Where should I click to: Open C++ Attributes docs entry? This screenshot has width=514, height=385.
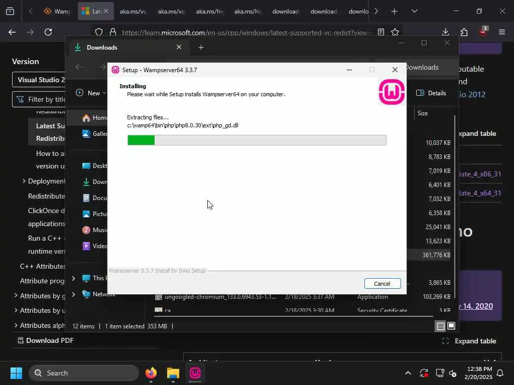[x=43, y=267]
